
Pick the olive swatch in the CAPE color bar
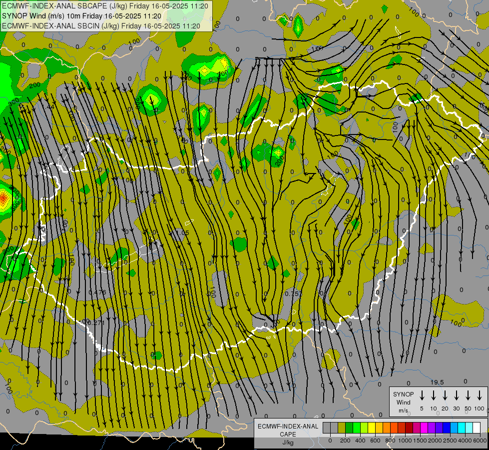click(x=342, y=427)
